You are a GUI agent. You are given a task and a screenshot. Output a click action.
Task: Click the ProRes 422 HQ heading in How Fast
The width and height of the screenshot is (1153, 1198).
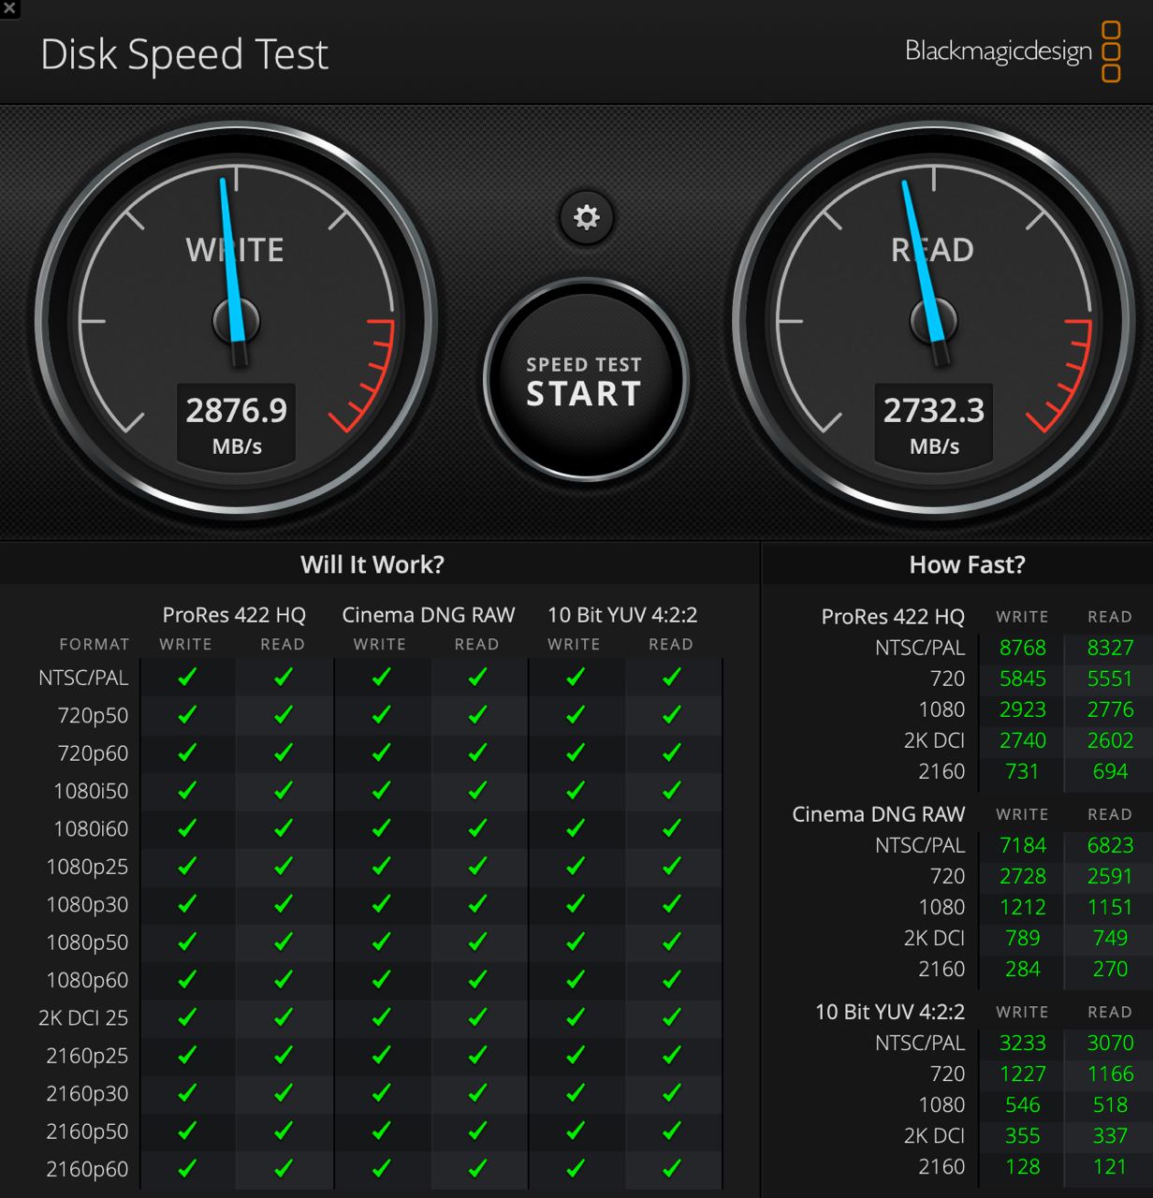coord(893,617)
